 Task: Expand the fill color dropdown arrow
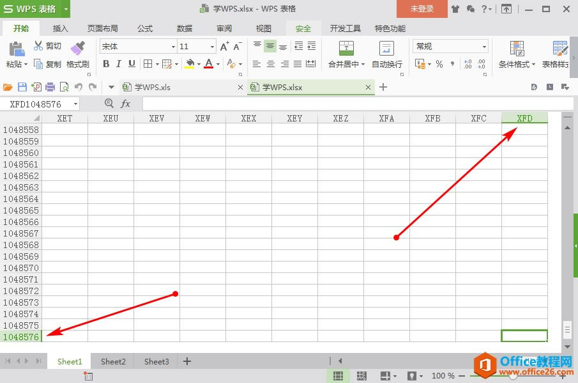click(x=198, y=64)
